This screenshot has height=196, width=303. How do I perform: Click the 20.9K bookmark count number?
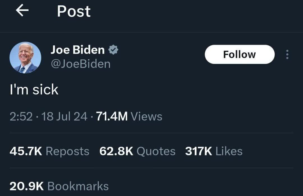[x=27, y=186]
